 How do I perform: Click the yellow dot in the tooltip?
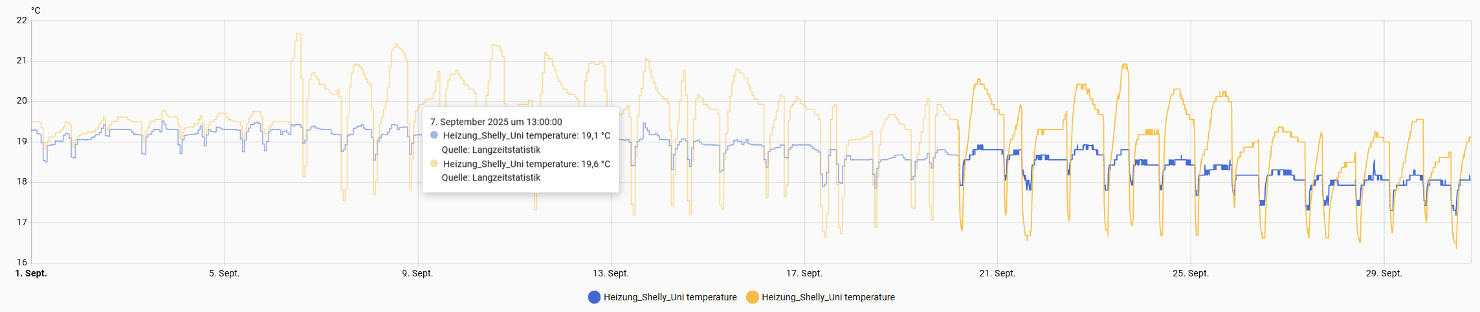(434, 164)
